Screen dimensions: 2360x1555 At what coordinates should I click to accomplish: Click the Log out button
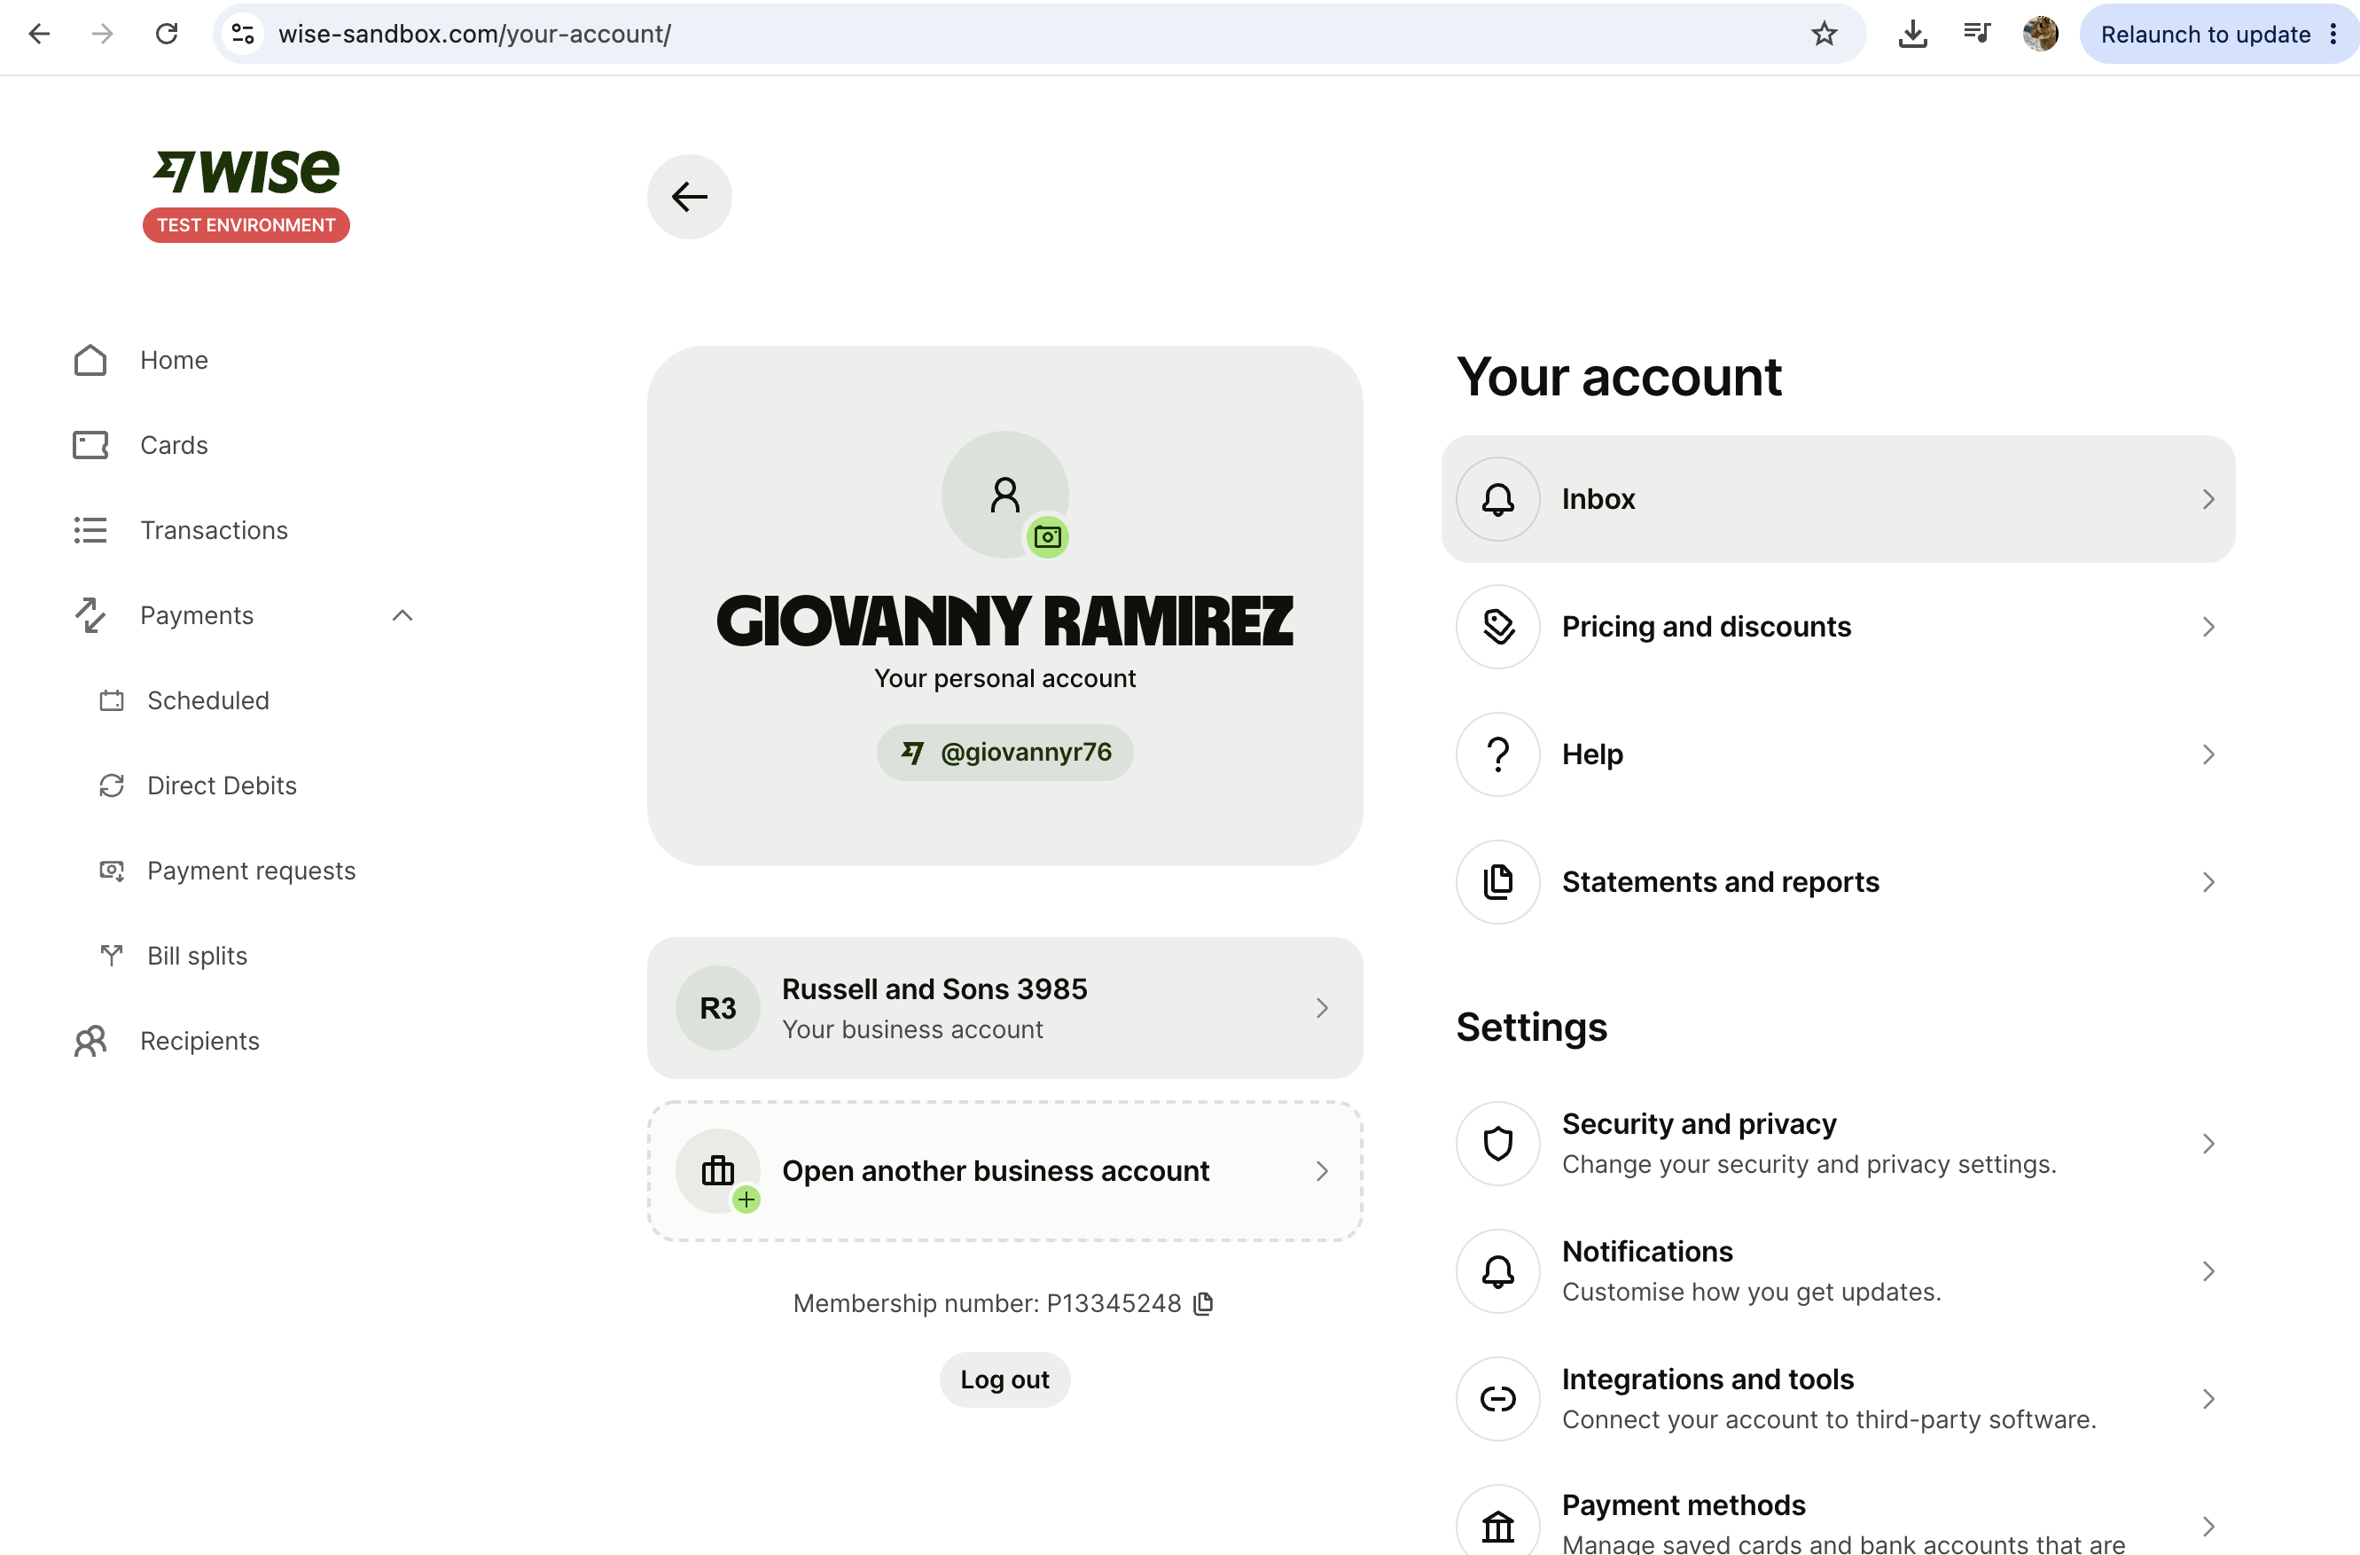click(1004, 1379)
